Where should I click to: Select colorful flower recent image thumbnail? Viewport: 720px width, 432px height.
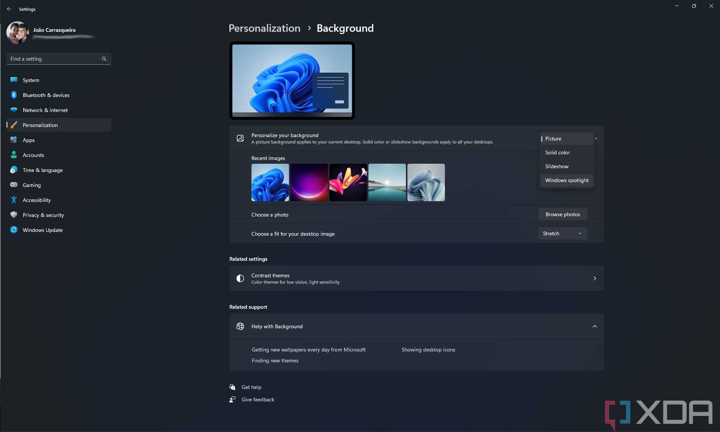coord(348,182)
